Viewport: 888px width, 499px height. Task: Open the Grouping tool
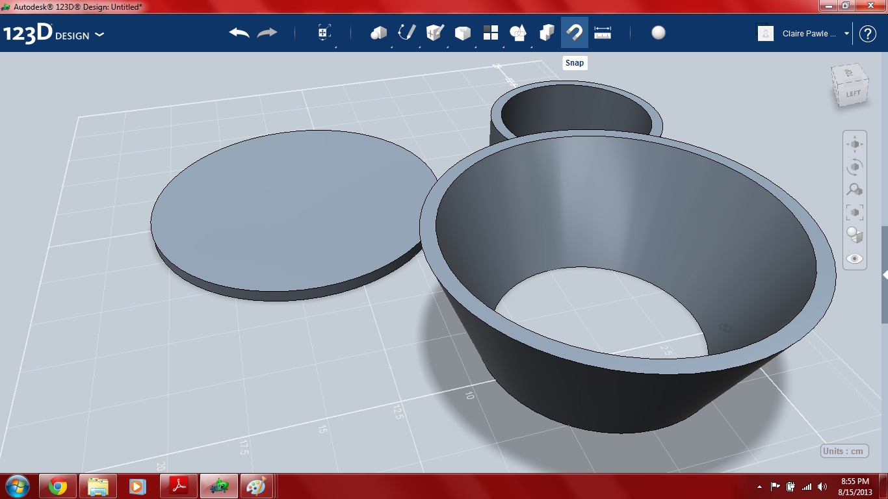click(x=519, y=32)
